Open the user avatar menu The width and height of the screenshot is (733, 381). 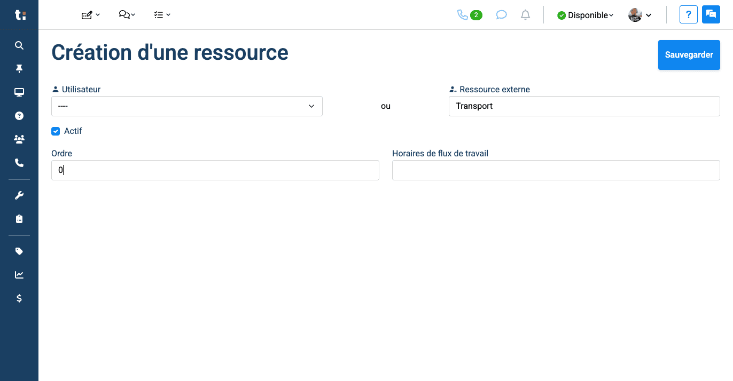640,15
